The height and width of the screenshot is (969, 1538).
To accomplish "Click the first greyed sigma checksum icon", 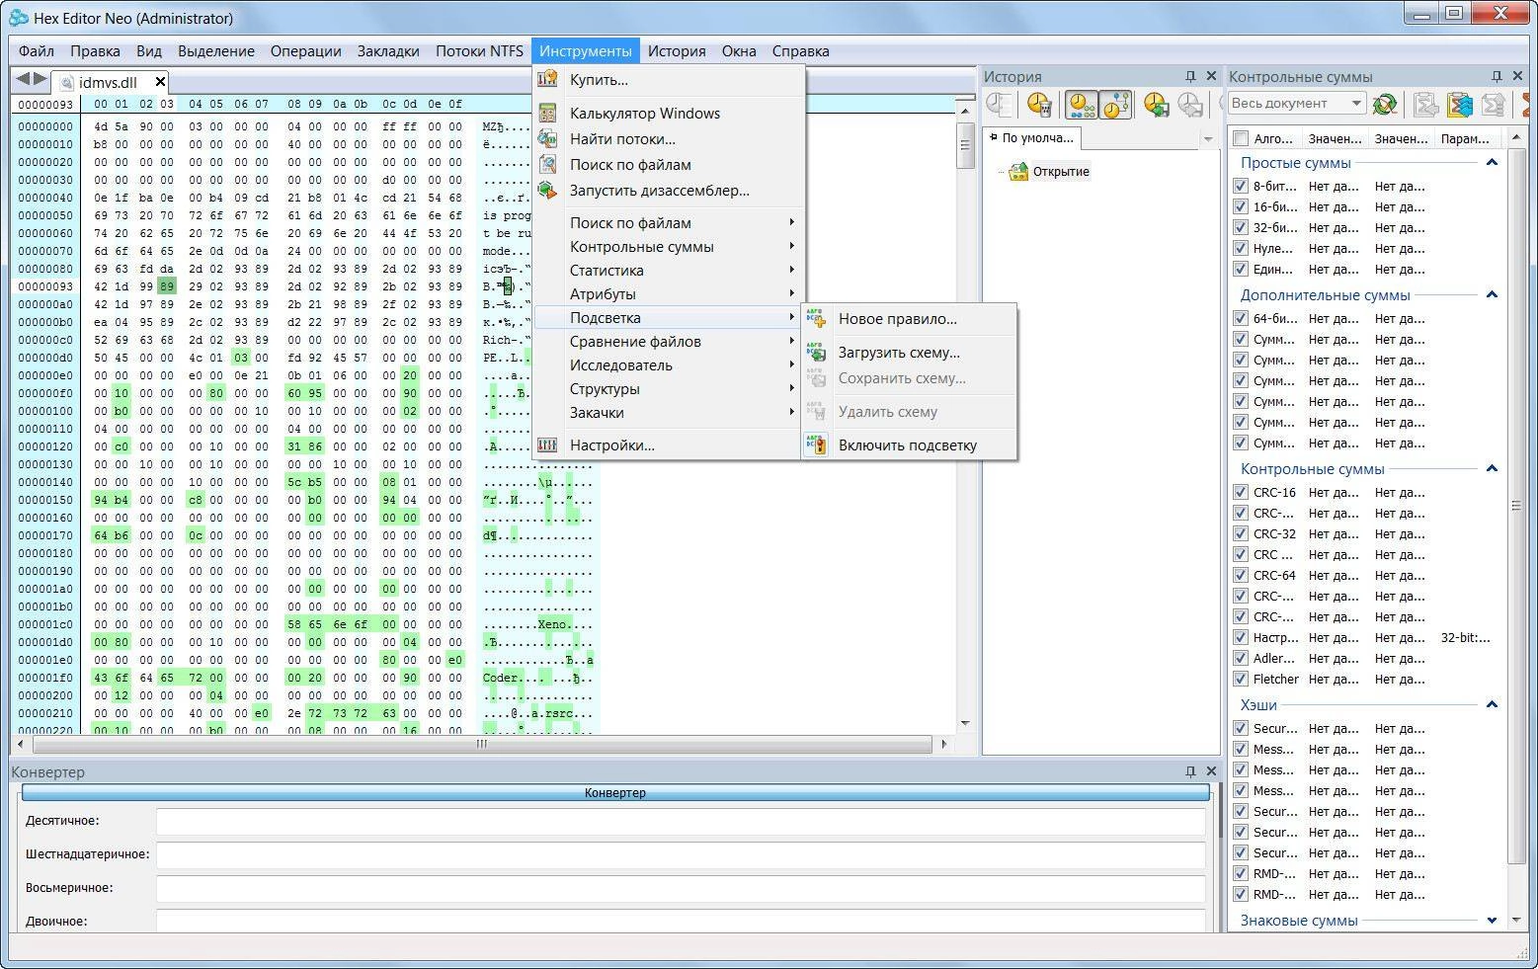I will coord(1425,103).
